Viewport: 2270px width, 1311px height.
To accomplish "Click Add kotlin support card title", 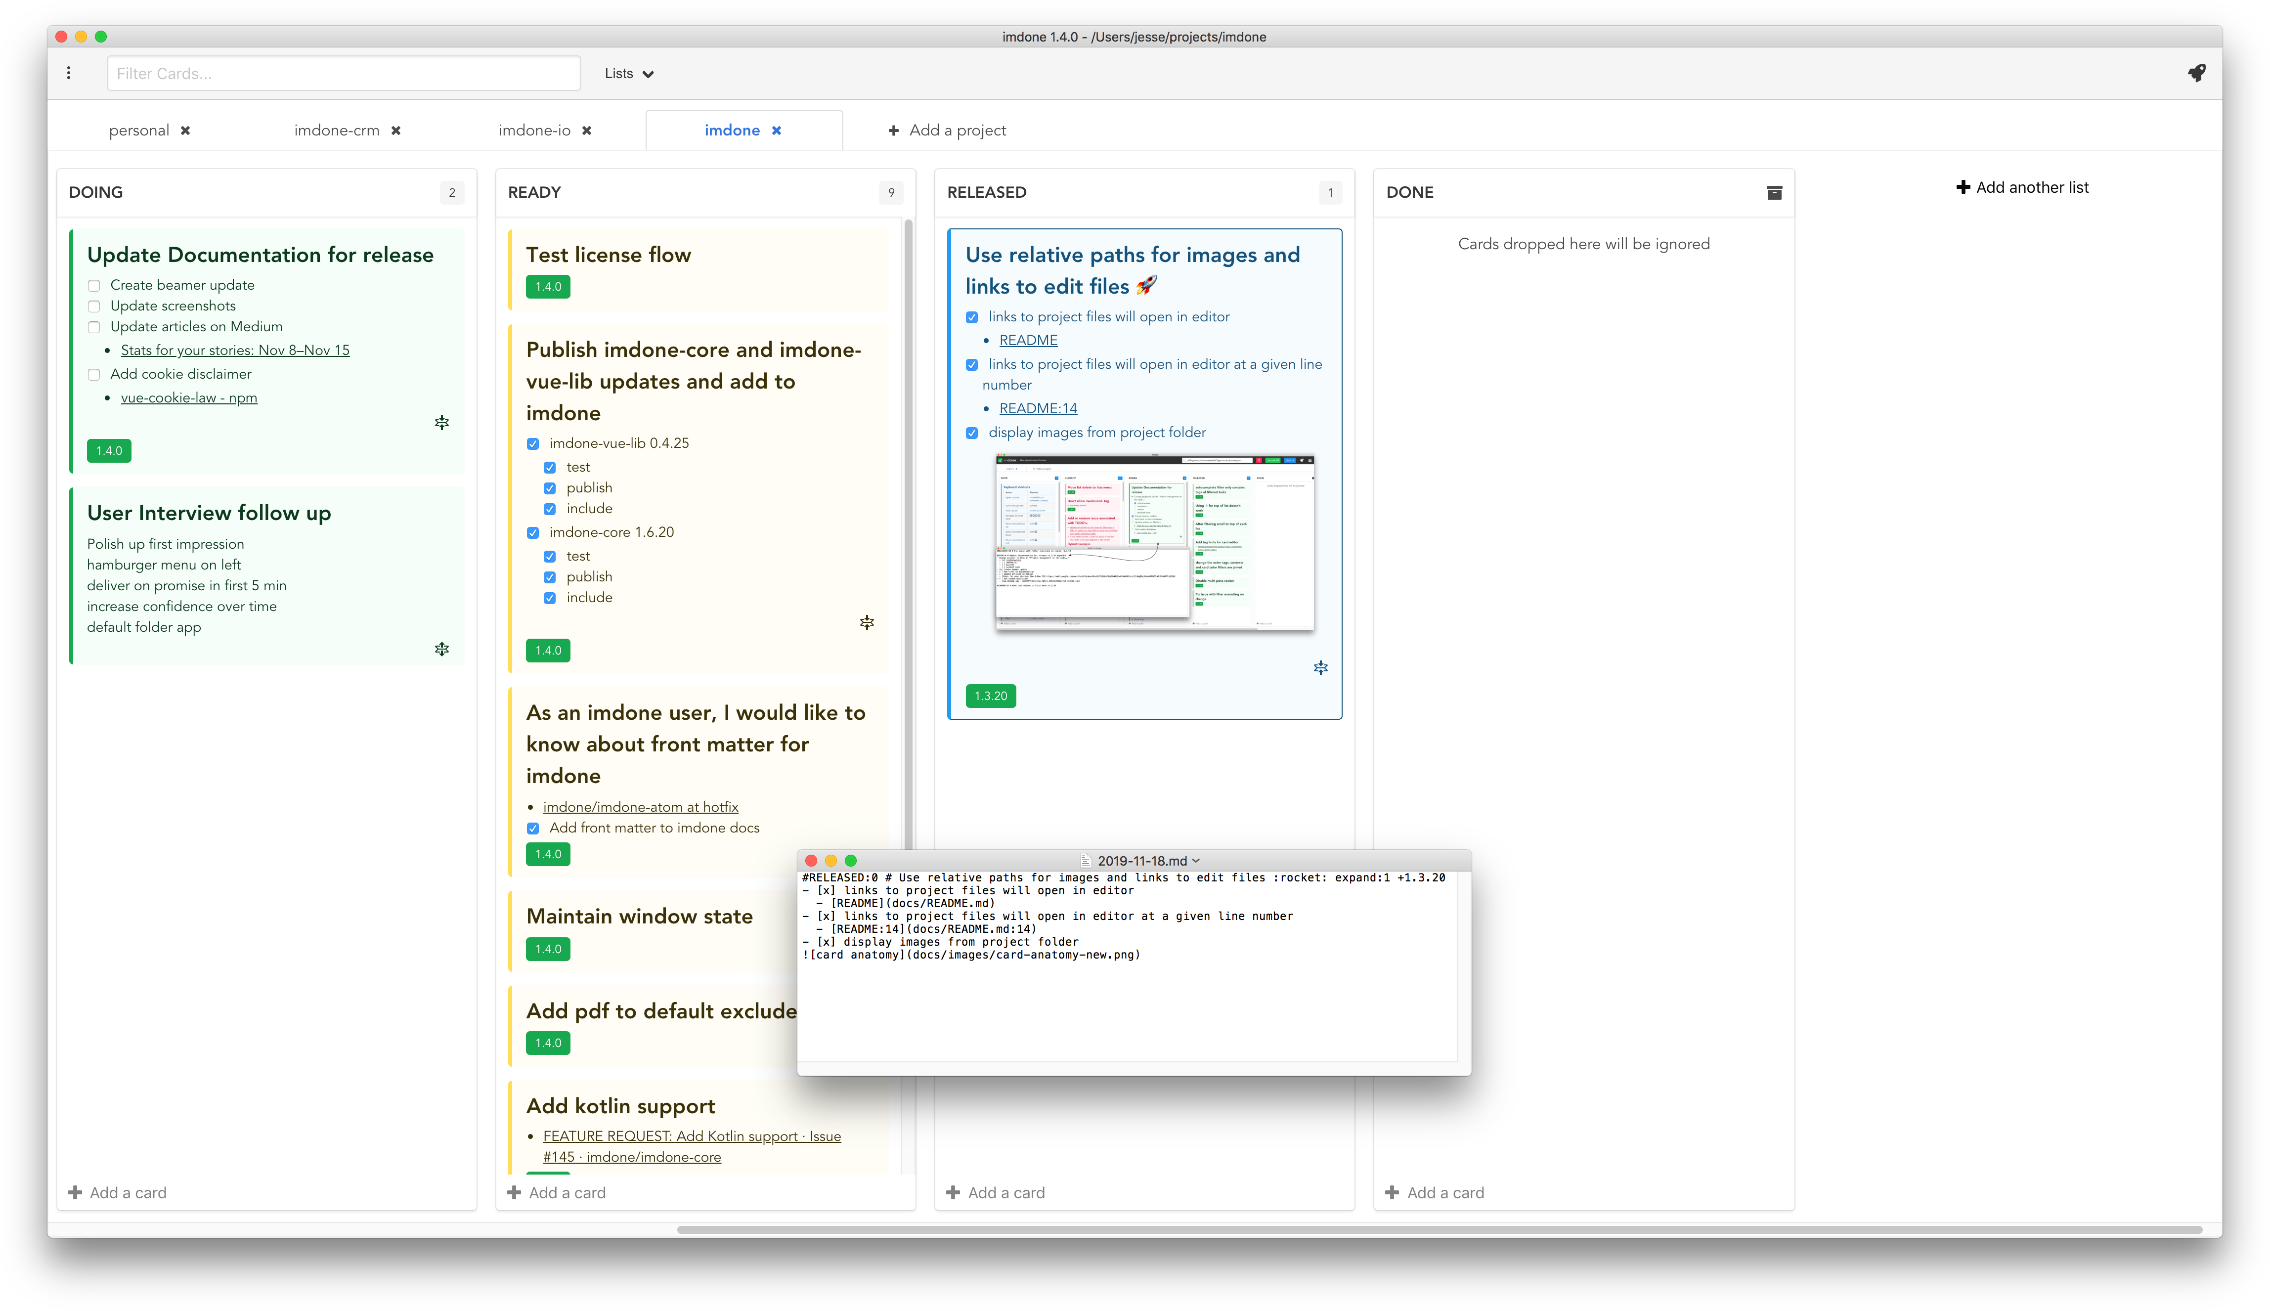I will coord(620,1106).
